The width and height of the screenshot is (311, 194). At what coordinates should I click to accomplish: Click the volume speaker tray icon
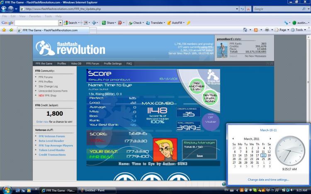click(x=292, y=190)
